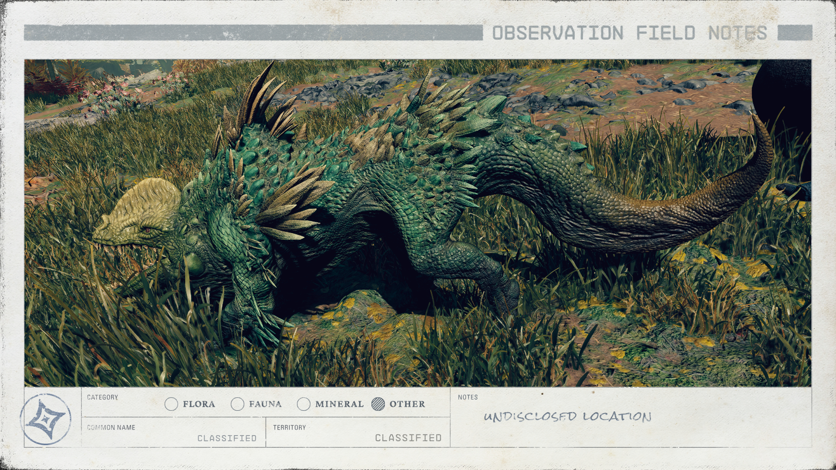Click the Observation Field Notes title

pos(630,33)
